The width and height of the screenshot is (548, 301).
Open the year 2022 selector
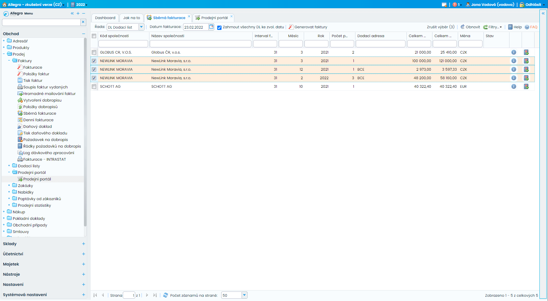pyautogui.click(x=79, y=5)
